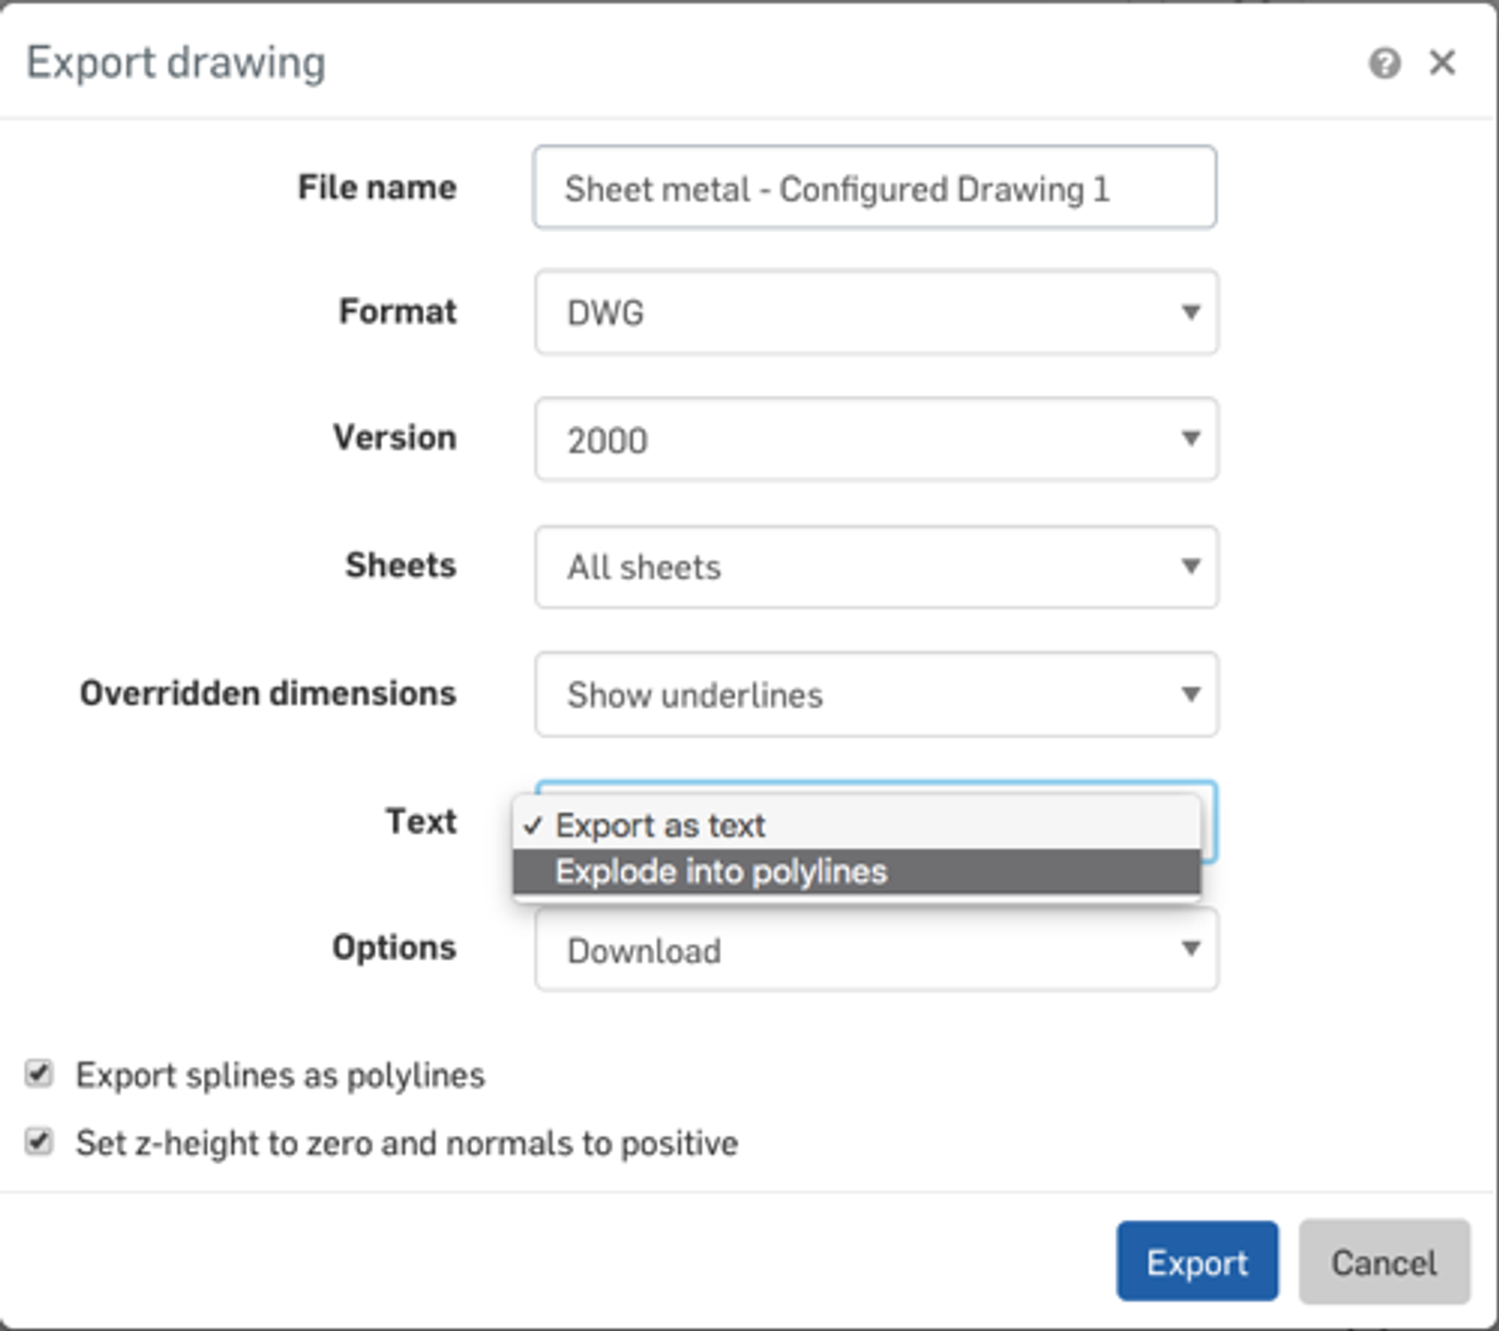Click the Version dropdown arrow
Image resolution: width=1499 pixels, height=1331 pixels.
pyautogui.click(x=1190, y=438)
